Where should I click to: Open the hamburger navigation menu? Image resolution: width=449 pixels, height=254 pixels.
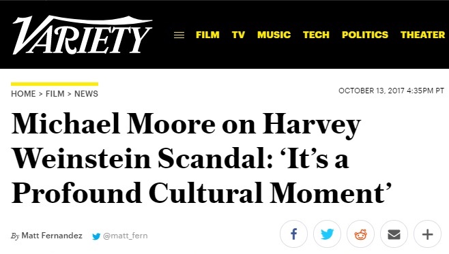[x=179, y=35]
